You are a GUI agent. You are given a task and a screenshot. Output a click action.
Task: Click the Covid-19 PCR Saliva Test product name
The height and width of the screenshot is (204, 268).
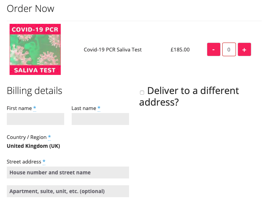coord(113,50)
